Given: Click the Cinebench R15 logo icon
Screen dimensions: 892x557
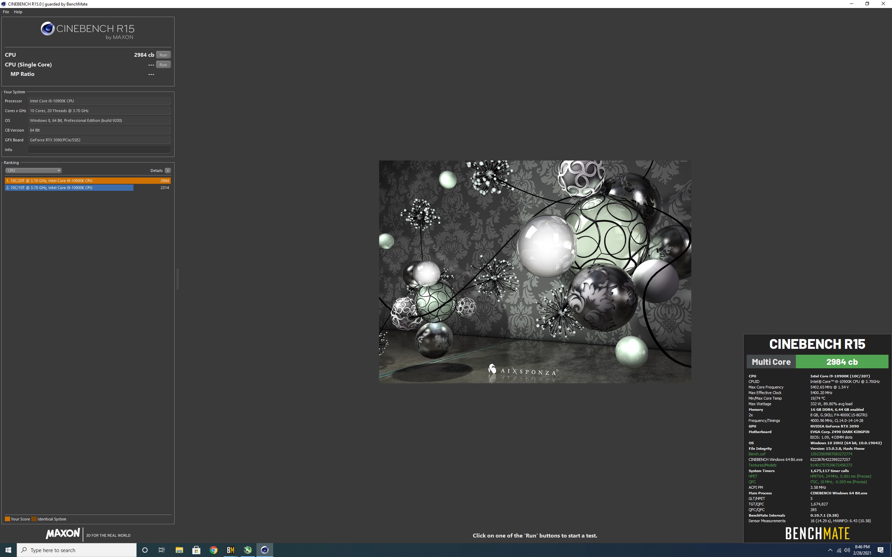Looking at the screenshot, I should point(47,29).
